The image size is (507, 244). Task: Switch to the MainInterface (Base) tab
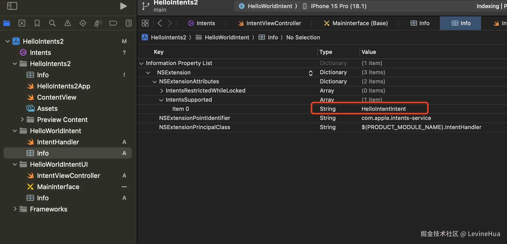[356, 23]
